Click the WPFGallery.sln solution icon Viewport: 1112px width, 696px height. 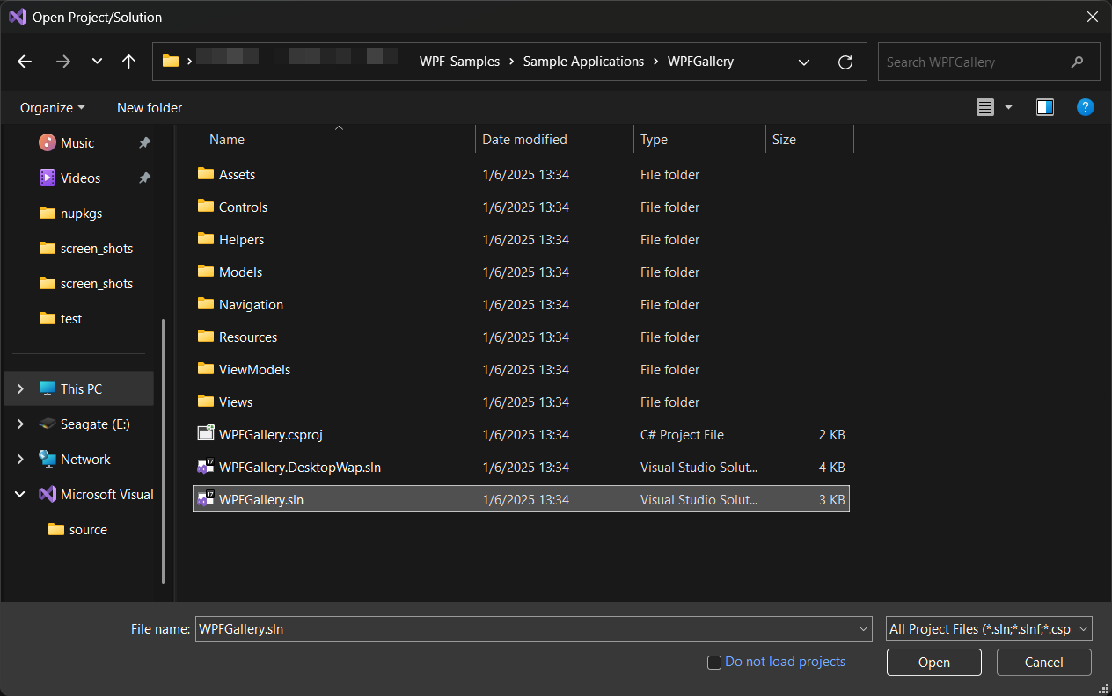coord(206,499)
